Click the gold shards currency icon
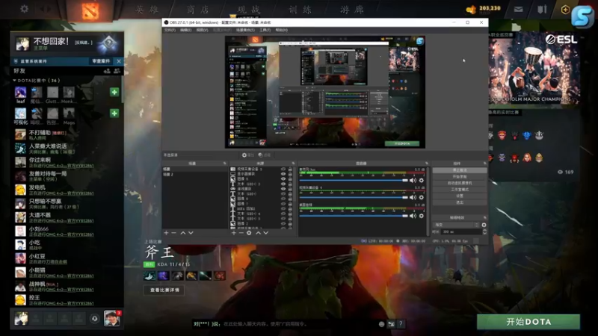The image size is (598, 336). click(x=472, y=9)
